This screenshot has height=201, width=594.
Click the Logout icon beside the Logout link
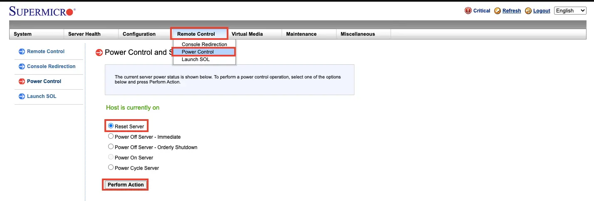528,11
